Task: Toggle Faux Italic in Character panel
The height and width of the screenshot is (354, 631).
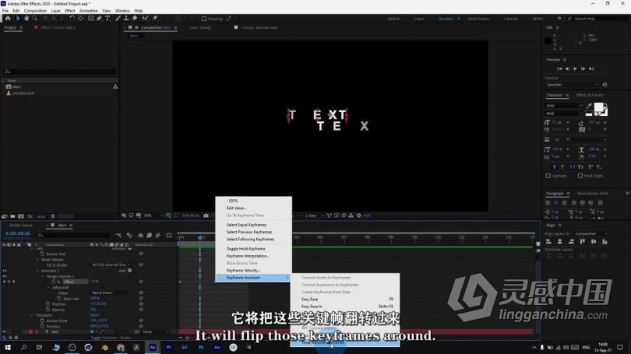Action: coord(562,167)
